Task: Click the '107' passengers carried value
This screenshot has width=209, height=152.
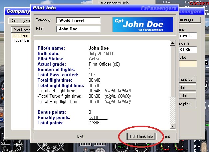Action: click(x=92, y=75)
